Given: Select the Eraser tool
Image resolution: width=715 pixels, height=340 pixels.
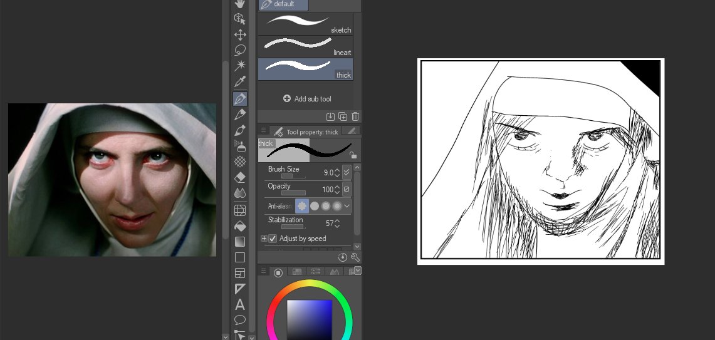Looking at the screenshot, I should 240,177.
